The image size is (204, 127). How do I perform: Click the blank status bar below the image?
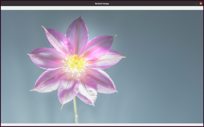click(102, 125)
